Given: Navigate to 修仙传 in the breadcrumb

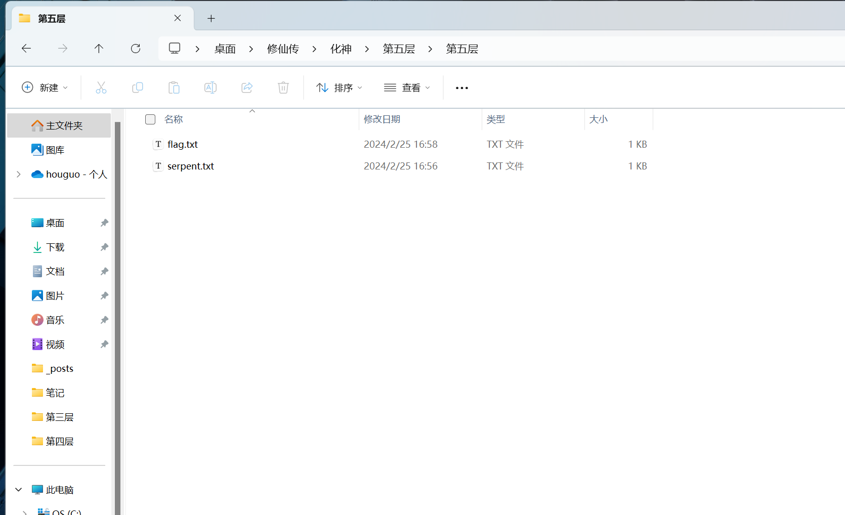Looking at the screenshot, I should (283, 49).
